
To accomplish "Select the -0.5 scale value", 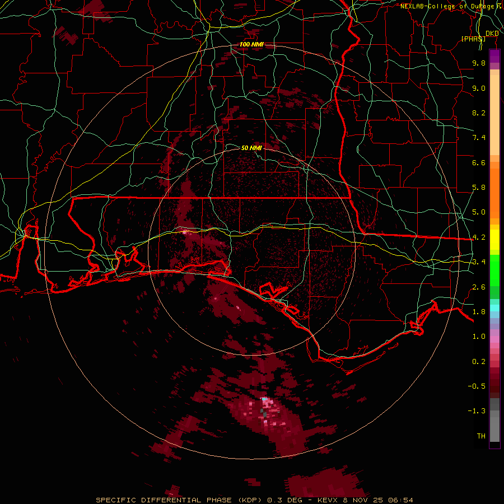I will [477, 386].
